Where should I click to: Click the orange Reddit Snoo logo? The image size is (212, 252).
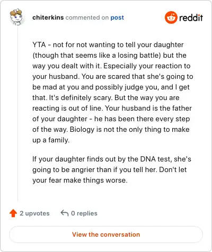[x=171, y=17]
